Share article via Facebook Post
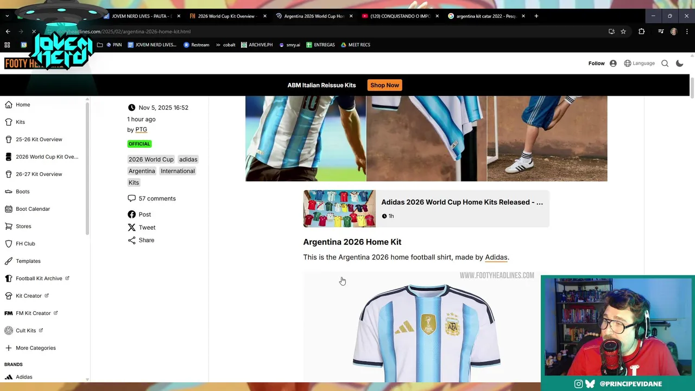The image size is (695, 391). pos(140,215)
